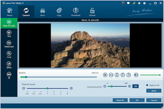Flip the video horizontally
The height and width of the screenshot is (109, 164).
click(111, 75)
